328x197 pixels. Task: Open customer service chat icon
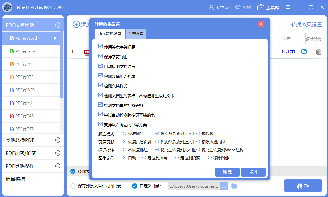pos(238,7)
